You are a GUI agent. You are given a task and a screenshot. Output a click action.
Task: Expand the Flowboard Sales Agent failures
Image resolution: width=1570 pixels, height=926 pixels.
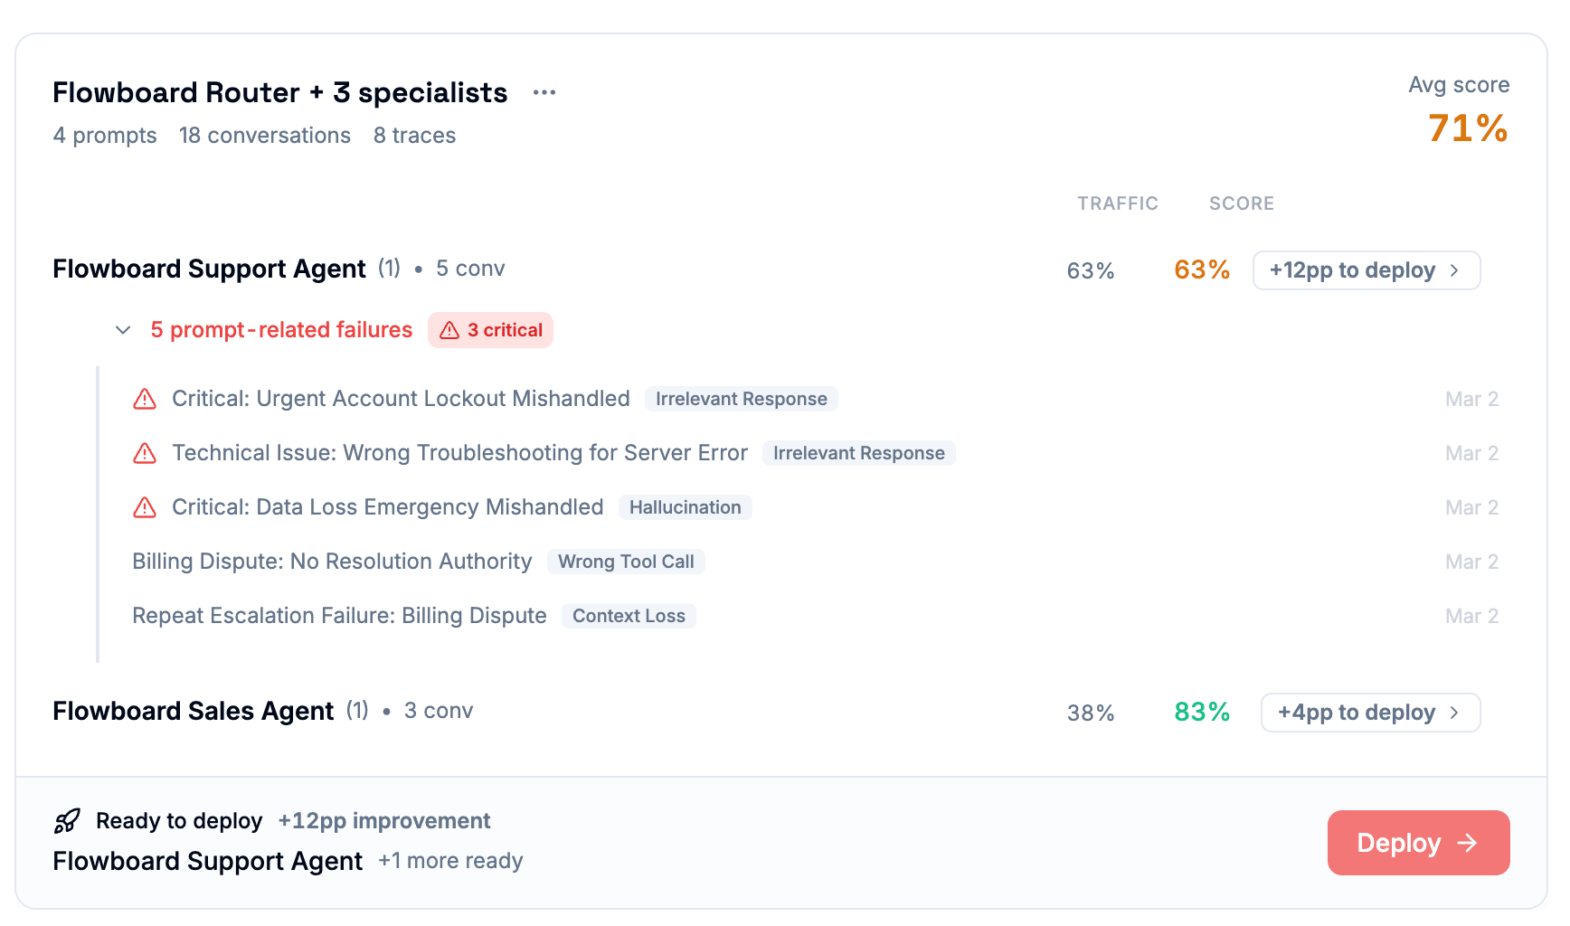[x=194, y=711]
